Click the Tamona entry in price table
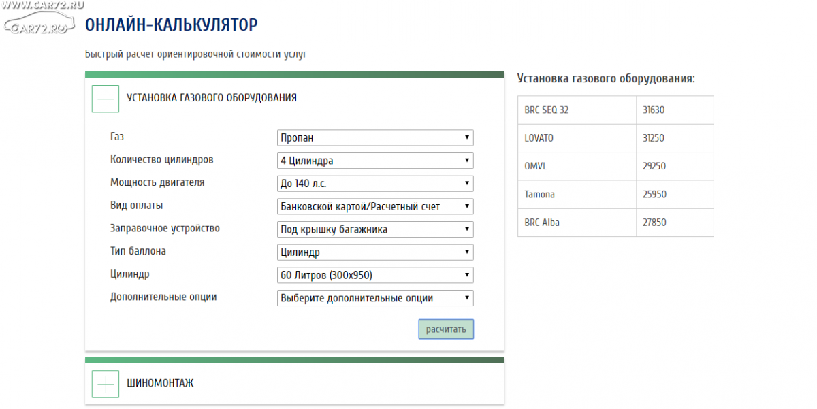Viewport: 817px width, 409px height. coord(540,195)
